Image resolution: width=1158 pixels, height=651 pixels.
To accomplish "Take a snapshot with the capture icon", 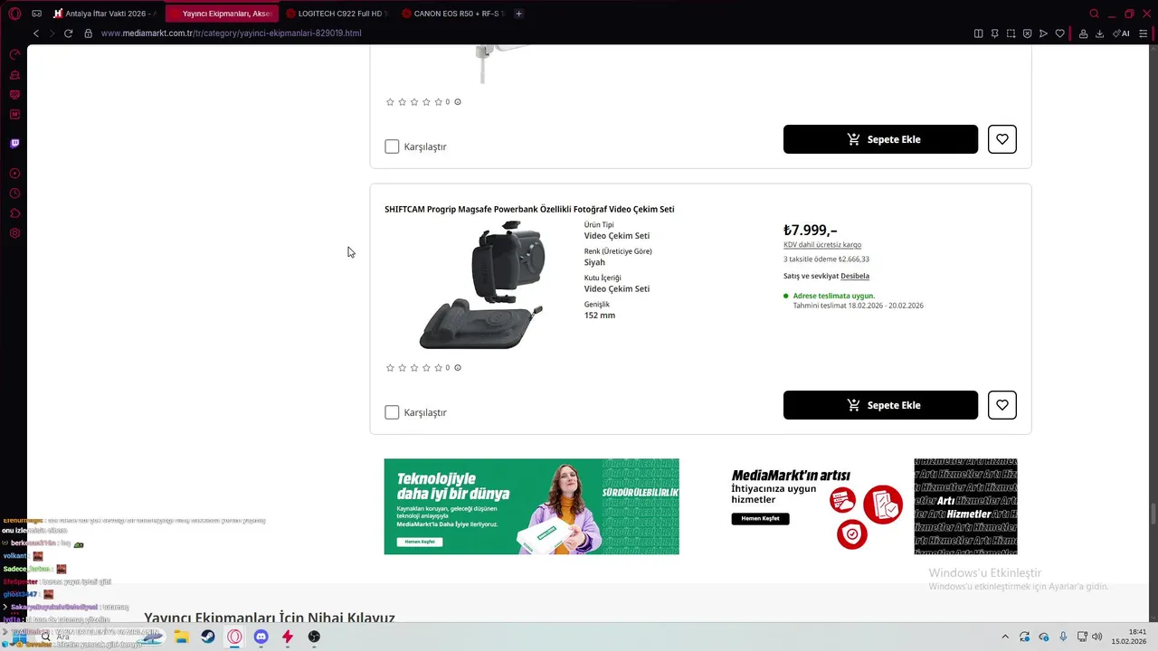I will click(1011, 33).
